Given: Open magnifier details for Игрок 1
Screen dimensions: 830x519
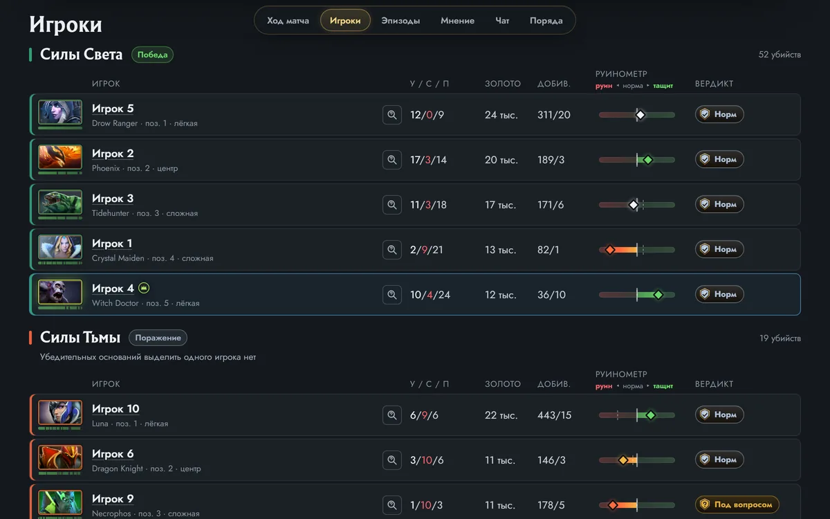Looking at the screenshot, I should (x=392, y=250).
